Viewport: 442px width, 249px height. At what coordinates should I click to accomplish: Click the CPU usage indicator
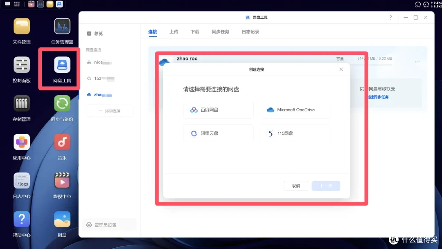418,4
